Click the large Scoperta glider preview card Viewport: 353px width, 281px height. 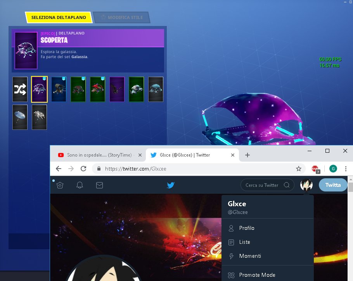tap(26, 50)
